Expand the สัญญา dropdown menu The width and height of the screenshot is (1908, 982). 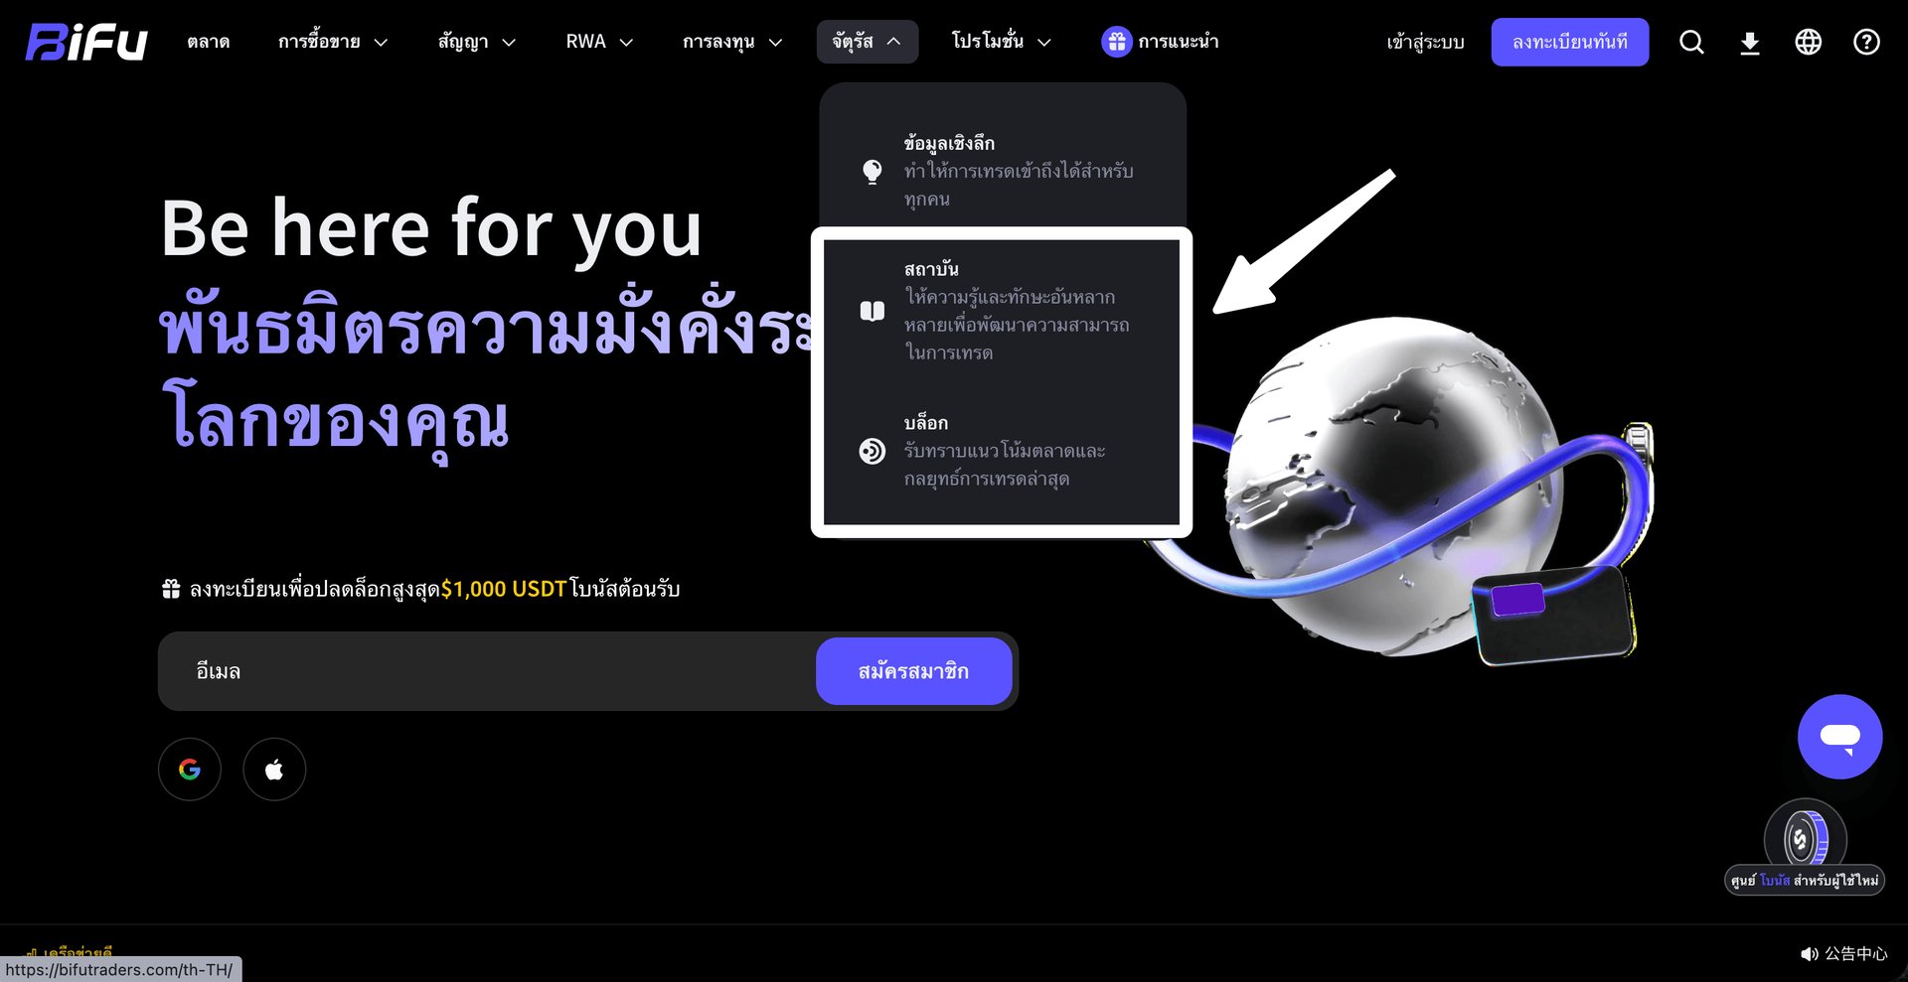[477, 42]
